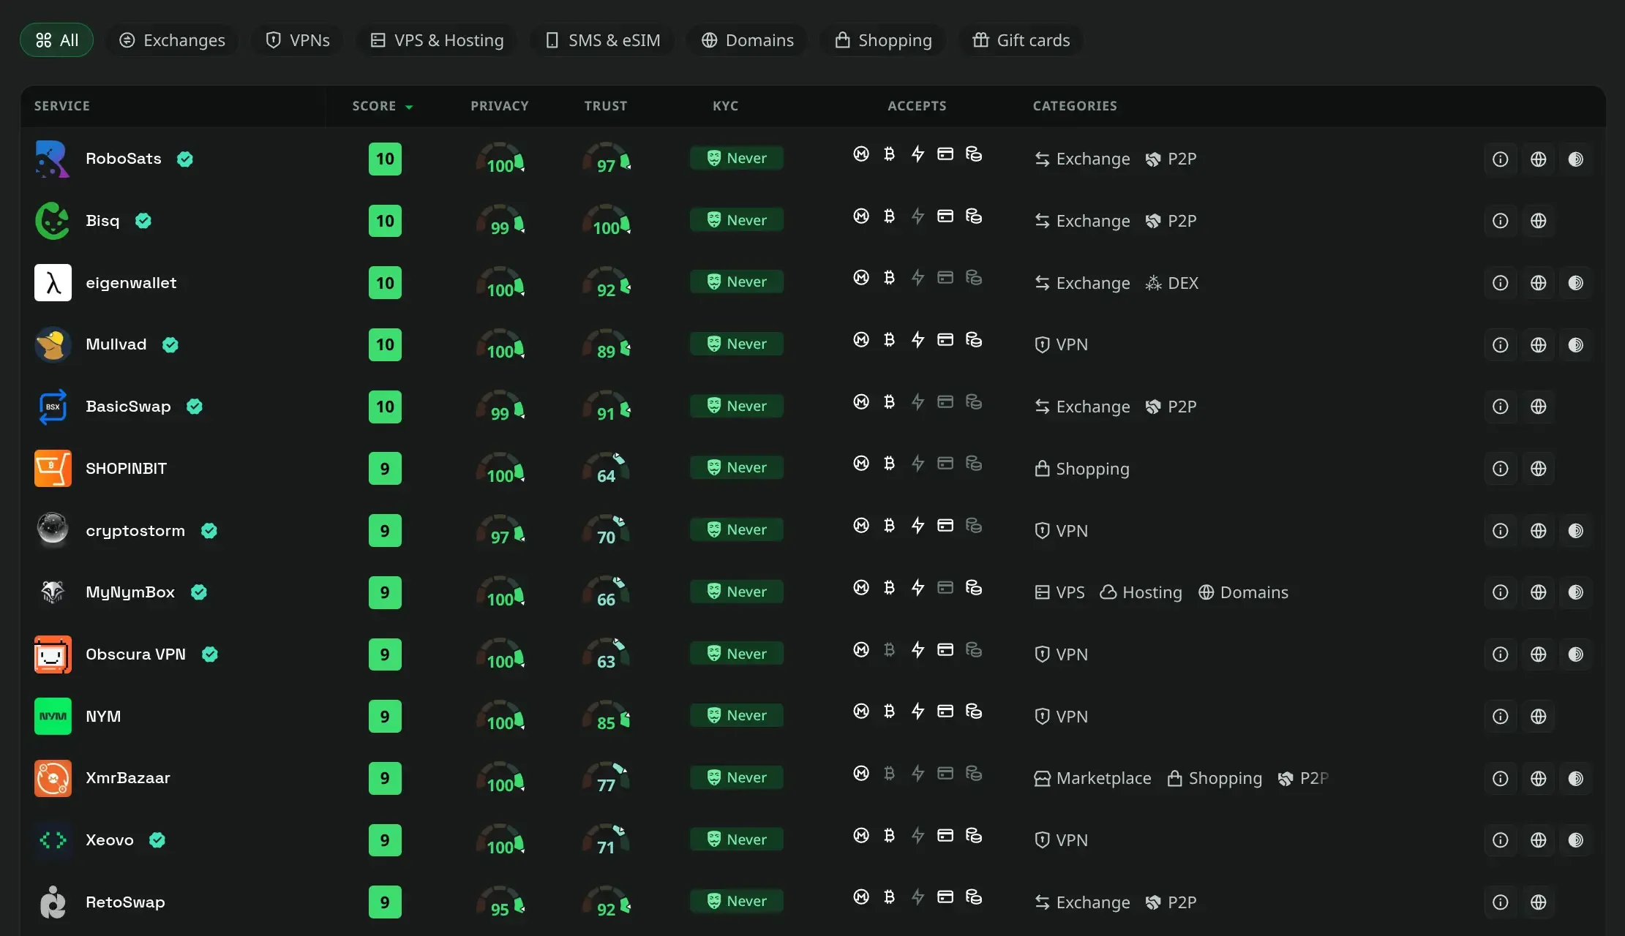
Task: Toggle the SMS & eSIM filter
Action: [602, 40]
